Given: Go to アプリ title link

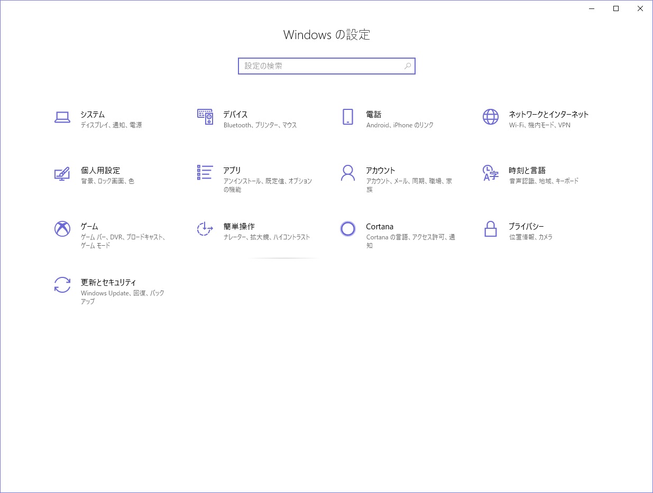Looking at the screenshot, I should 232,170.
